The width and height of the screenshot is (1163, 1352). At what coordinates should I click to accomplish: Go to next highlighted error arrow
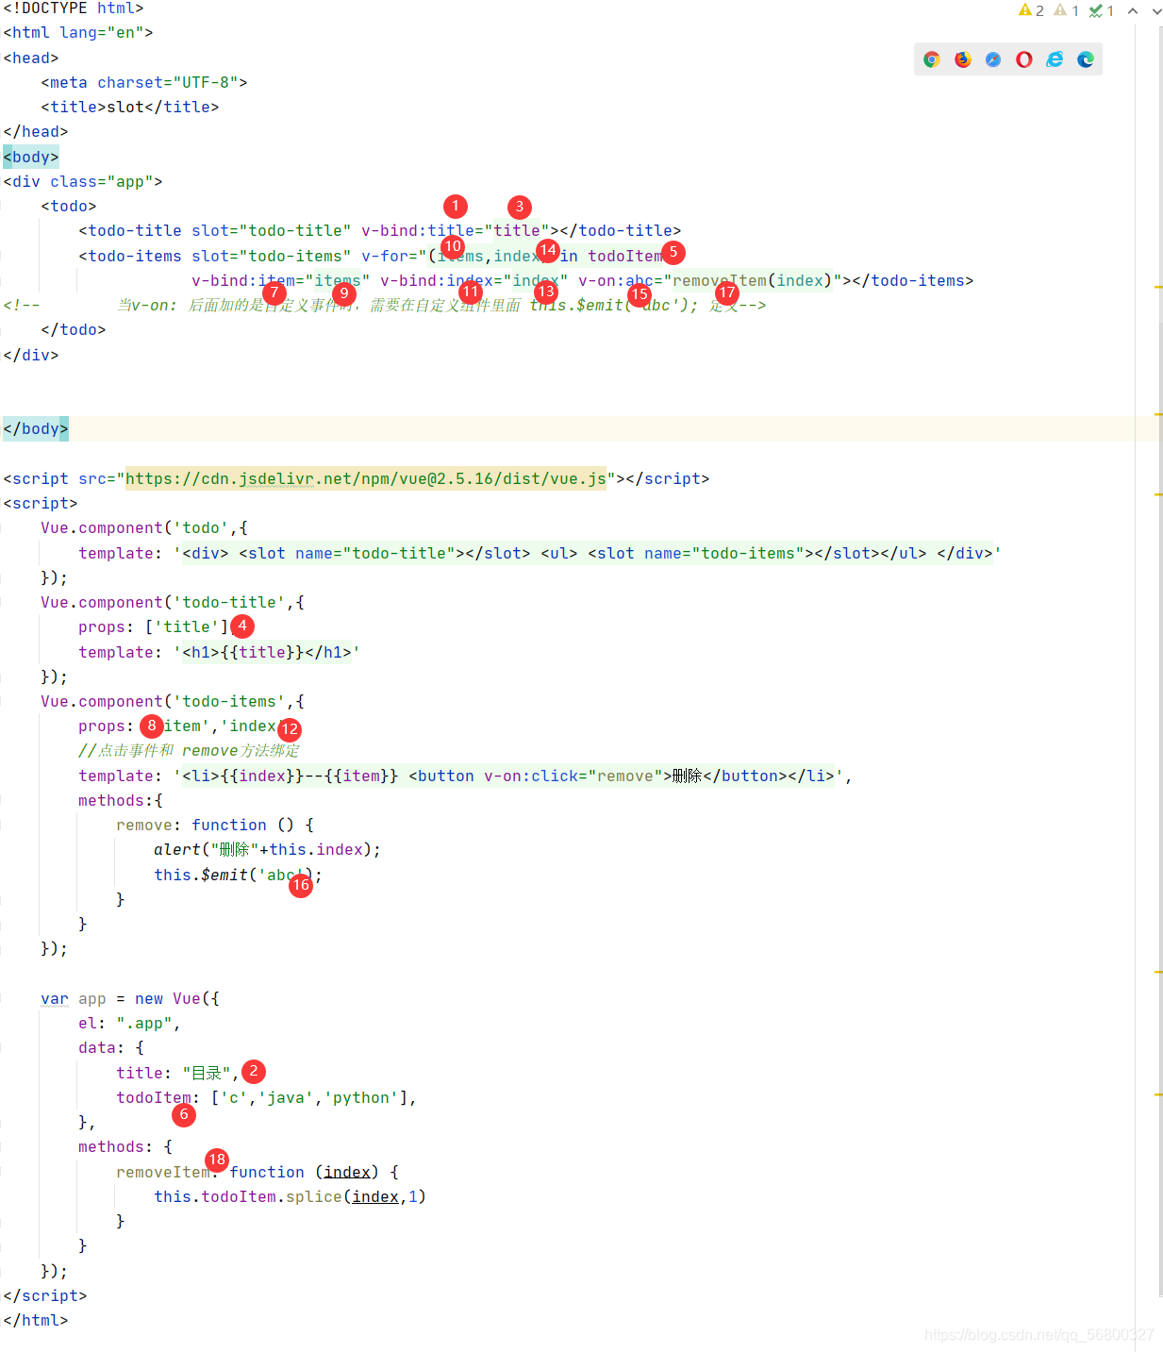1156,10
